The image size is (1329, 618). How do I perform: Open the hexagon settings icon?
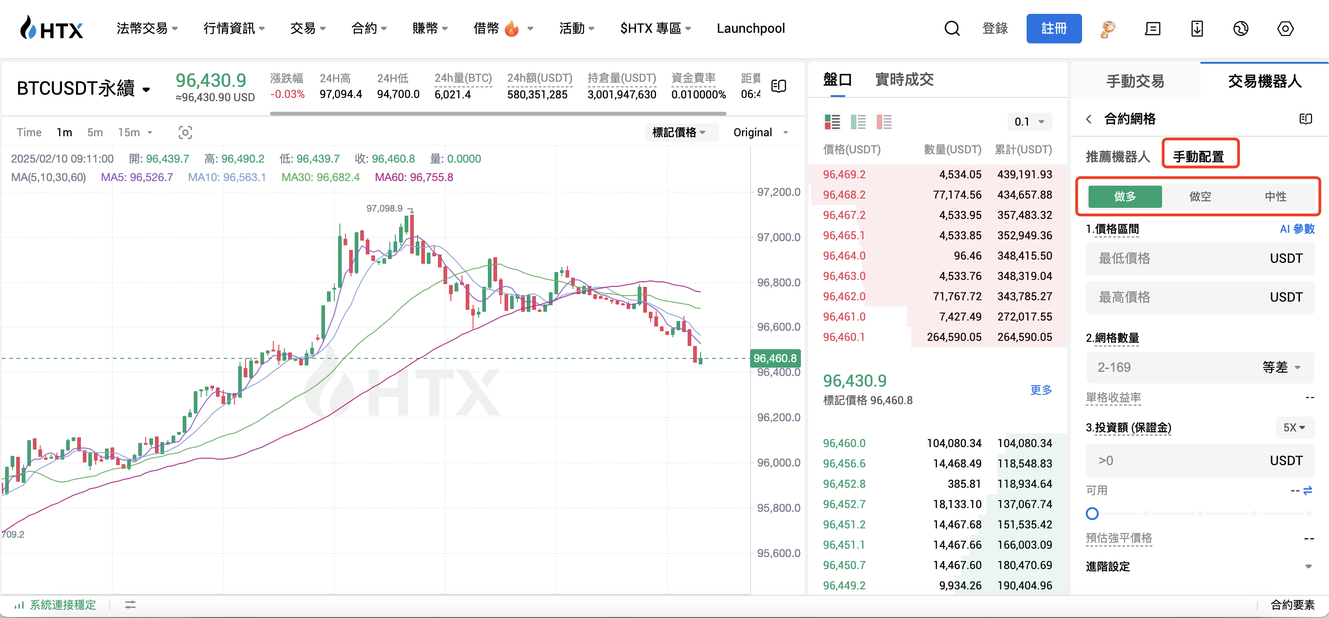point(1285,29)
